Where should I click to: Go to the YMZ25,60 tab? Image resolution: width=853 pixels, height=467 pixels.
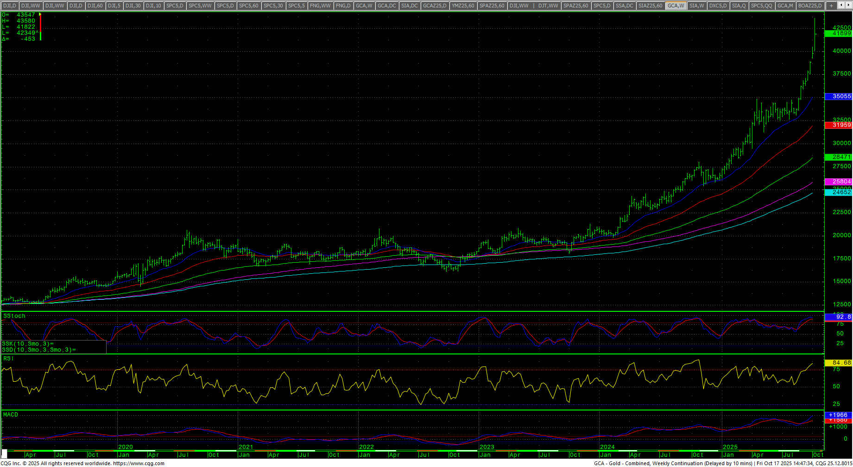pos(463,6)
